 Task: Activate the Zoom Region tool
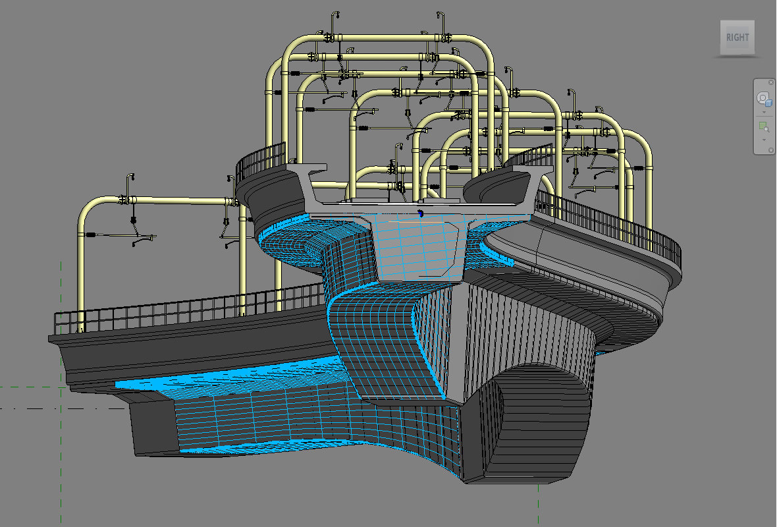pyautogui.click(x=764, y=127)
